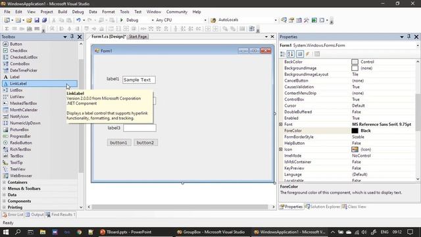Switch to the Start Page tab
The image size is (421, 237).
(x=137, y=37)
